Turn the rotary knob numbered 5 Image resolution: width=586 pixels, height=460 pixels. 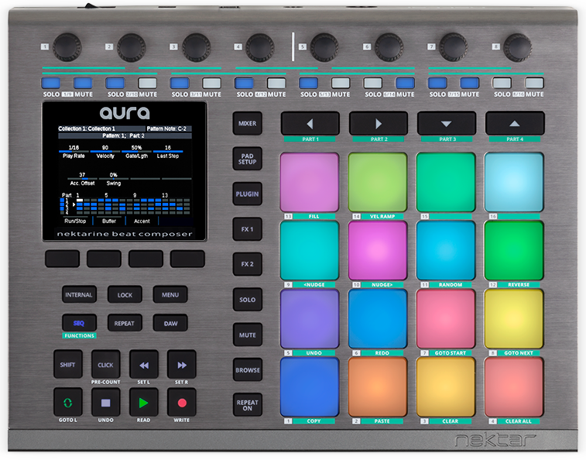click(324, 45)
